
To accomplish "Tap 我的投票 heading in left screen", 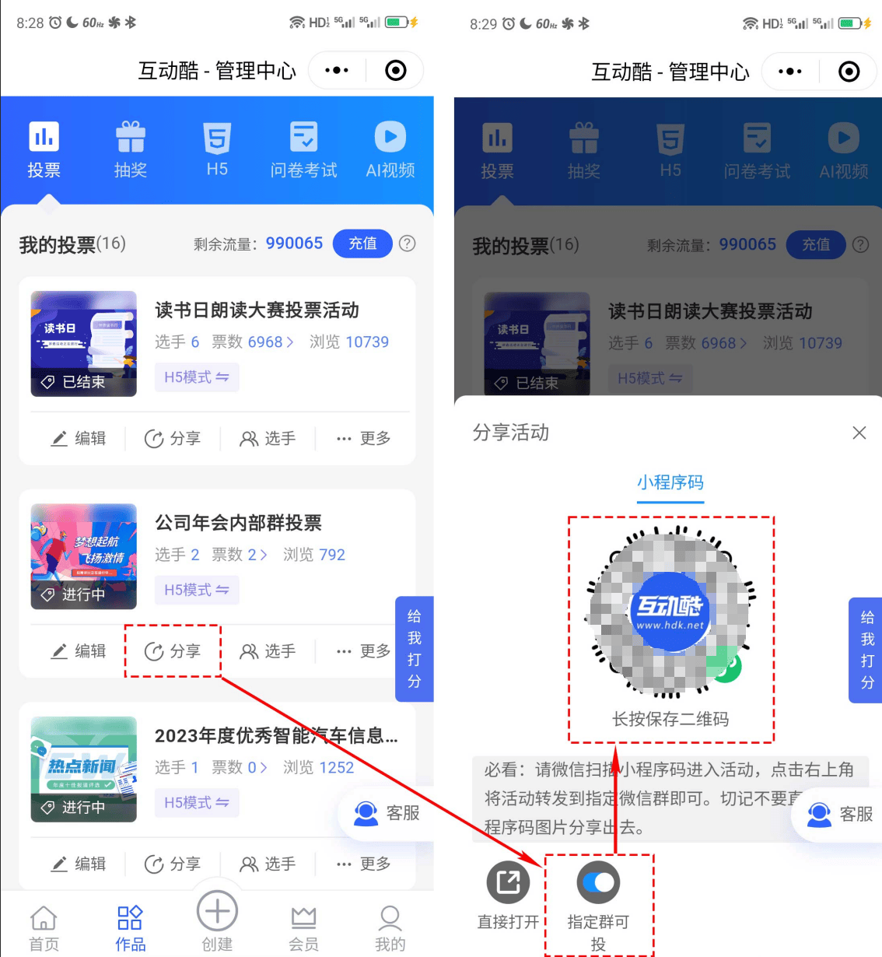I will tap(58, 245).
